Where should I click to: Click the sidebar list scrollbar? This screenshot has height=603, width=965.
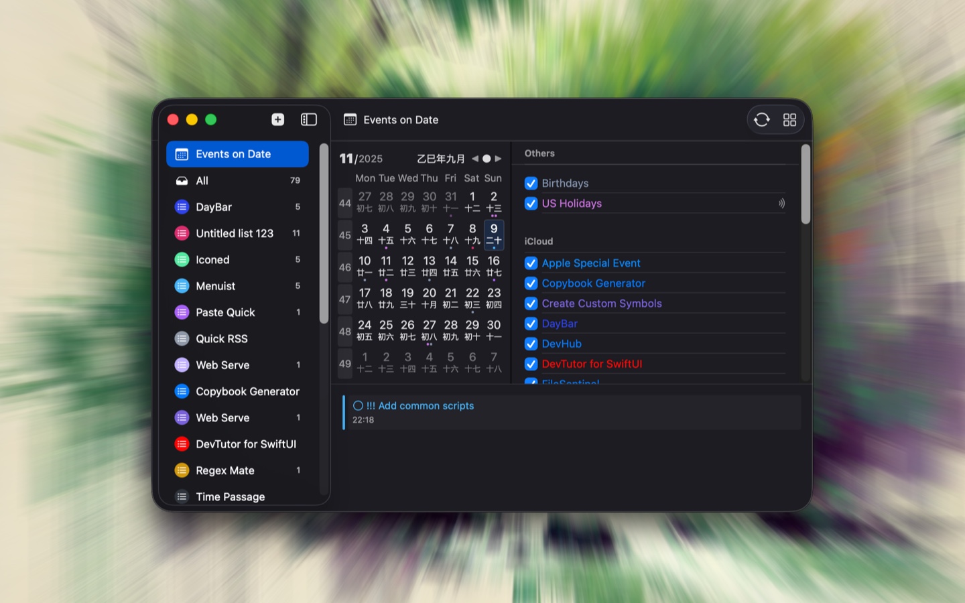tap(324, 234)
